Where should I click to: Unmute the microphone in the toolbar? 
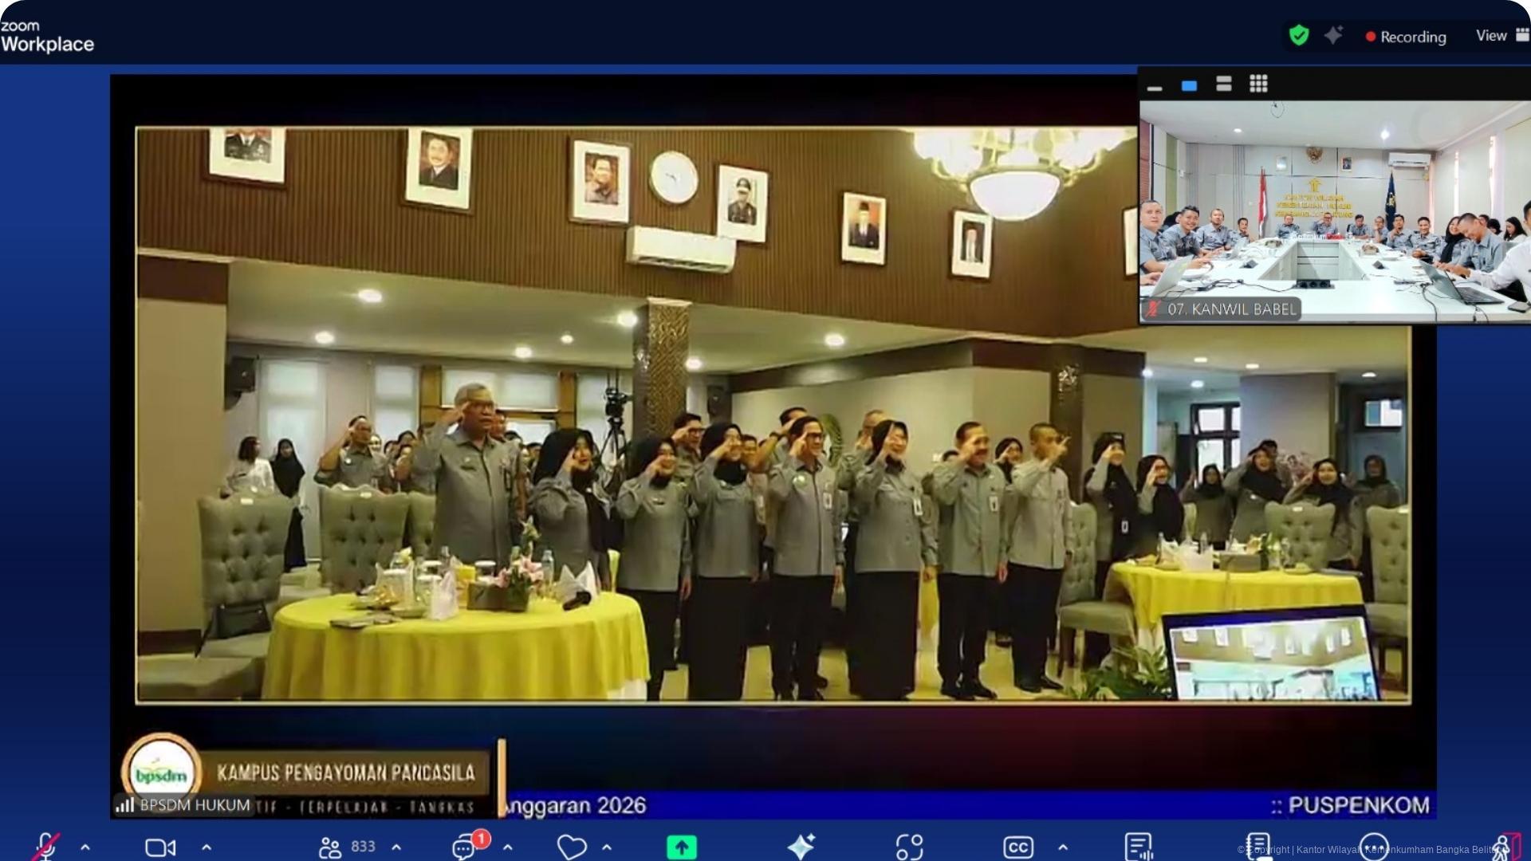45,847
